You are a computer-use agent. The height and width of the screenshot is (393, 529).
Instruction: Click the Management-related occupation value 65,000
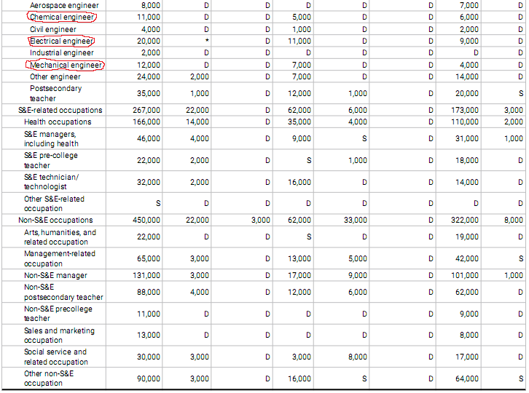coord(149,258)
